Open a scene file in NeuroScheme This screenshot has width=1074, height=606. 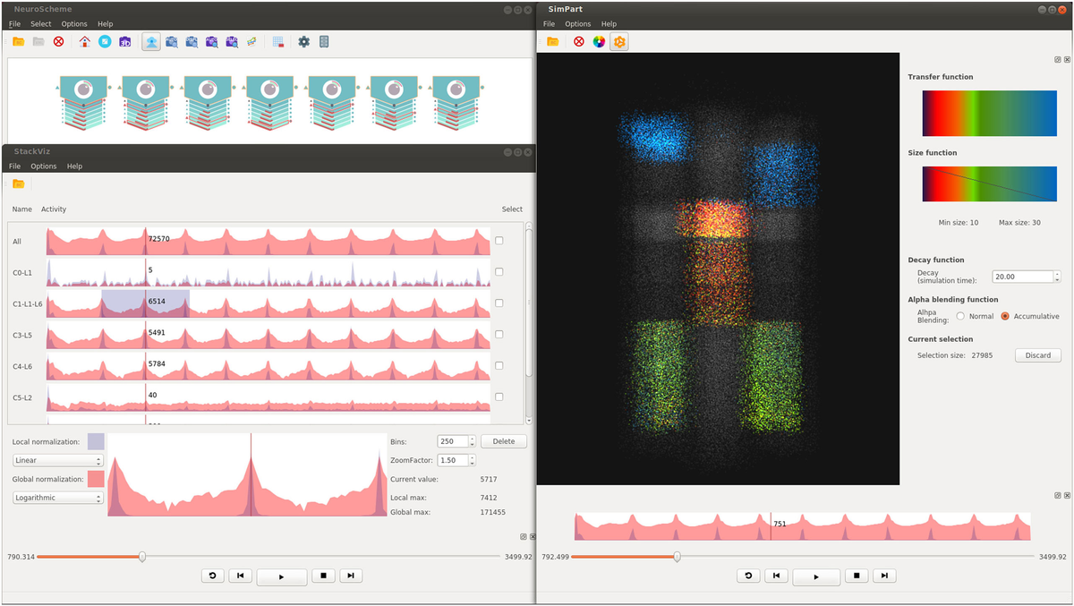(x=20, y=41)
